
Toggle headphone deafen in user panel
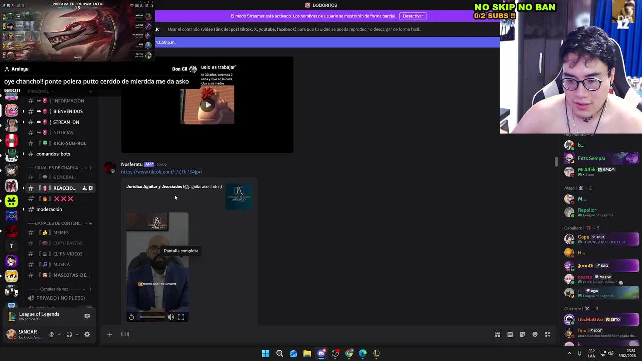69,334
